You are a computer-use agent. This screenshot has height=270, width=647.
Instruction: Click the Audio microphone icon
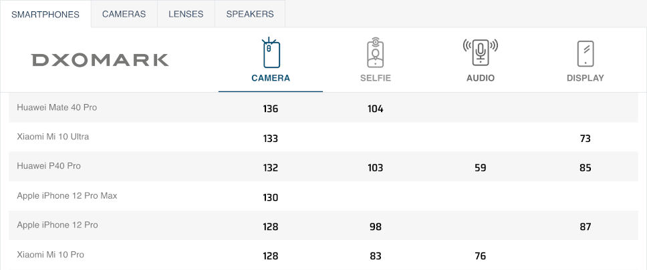480,52
